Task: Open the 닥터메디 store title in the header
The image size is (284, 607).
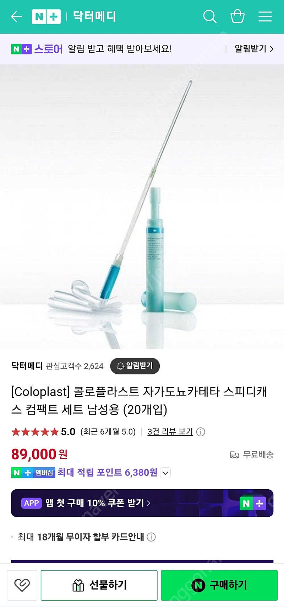Action: pyautogui.click(x=94, y=16)
